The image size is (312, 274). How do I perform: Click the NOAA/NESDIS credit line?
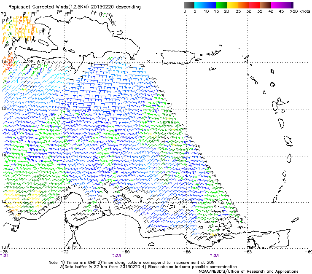point(248,271)
